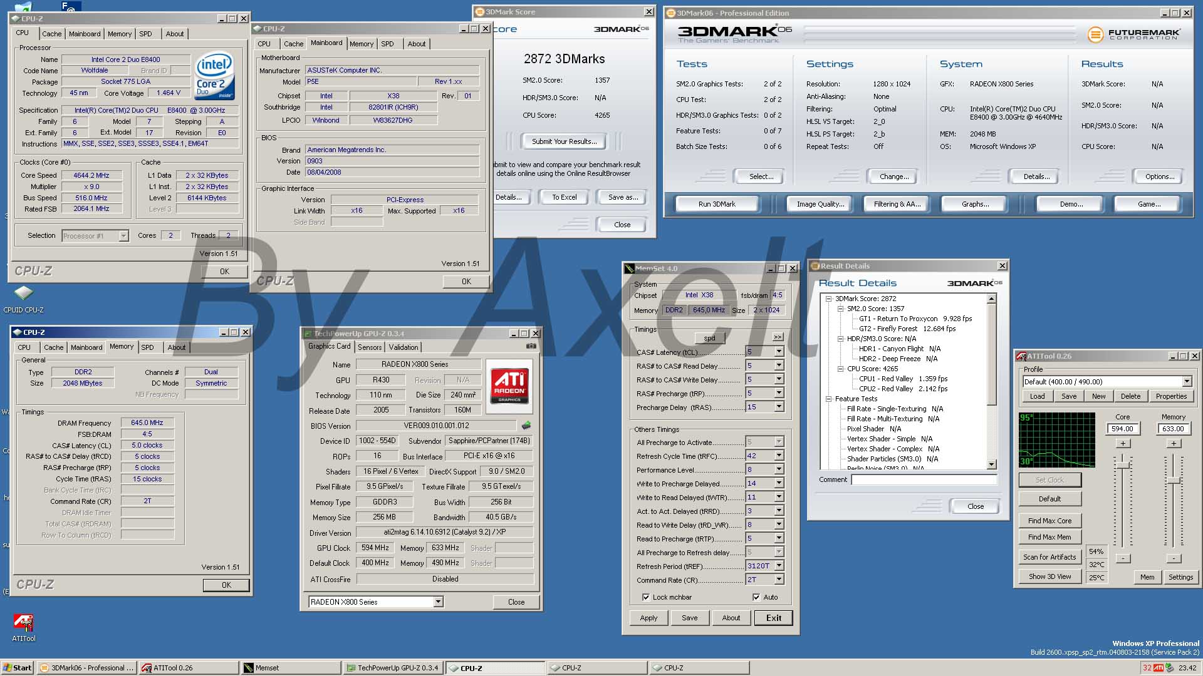Click To Excel in 3DMark Score window

[x=565, y=197]
